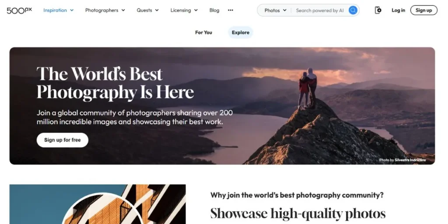The height and width of the screenshot is (224, 448).
Task: Click the Showcase high-quality photos heading
Action: [x=298, y=213]
